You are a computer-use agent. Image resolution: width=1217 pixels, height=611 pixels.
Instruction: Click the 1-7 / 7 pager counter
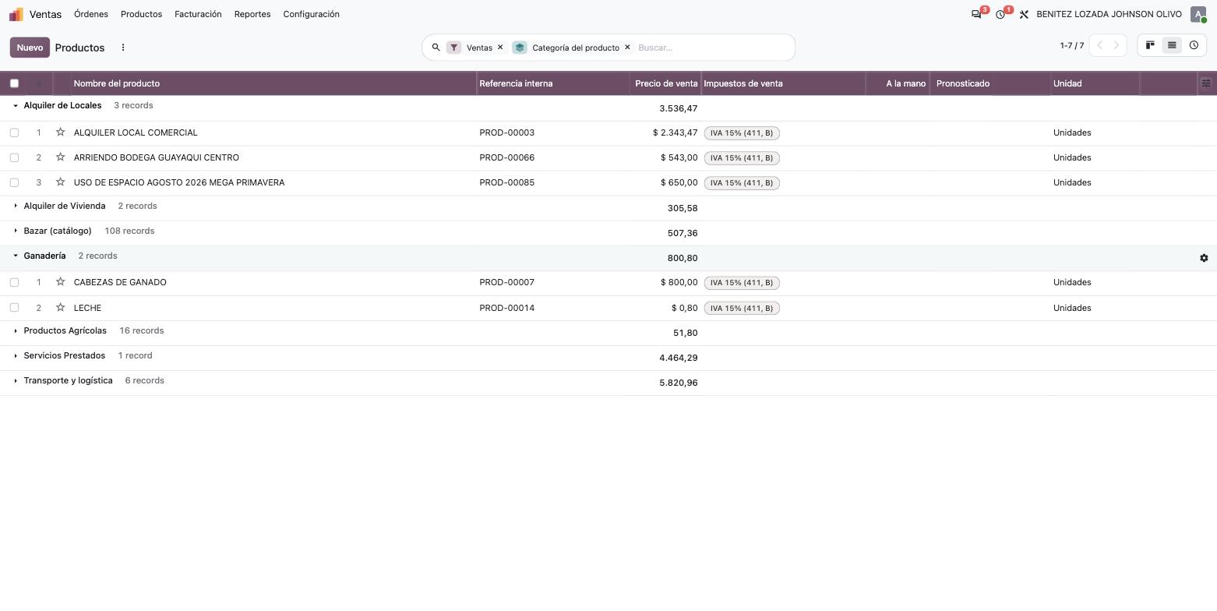[1071, 45]
